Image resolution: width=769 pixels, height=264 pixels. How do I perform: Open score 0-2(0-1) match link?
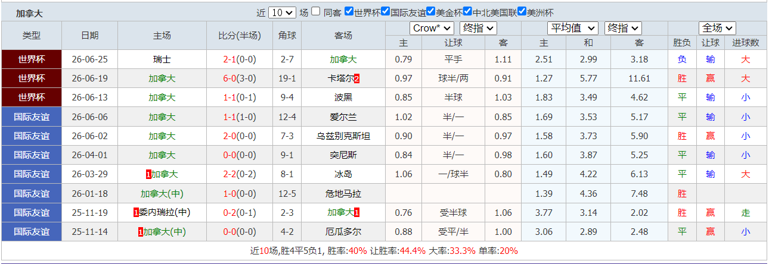(x=240, y=212)
